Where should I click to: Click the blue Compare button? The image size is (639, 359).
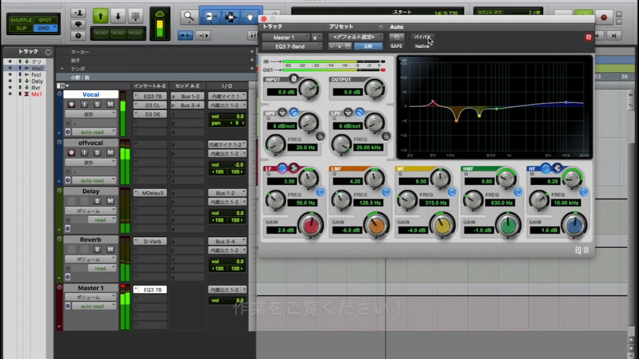coord(368,47)
